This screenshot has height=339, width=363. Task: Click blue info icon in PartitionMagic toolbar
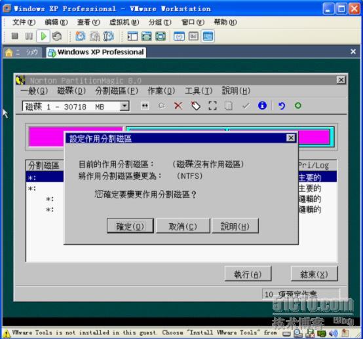tap(262, 105)
